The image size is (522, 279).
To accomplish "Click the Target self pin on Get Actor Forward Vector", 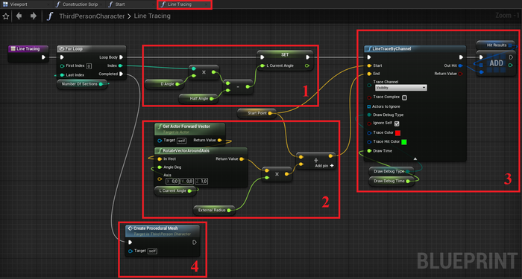I will [x=160, y=141].
